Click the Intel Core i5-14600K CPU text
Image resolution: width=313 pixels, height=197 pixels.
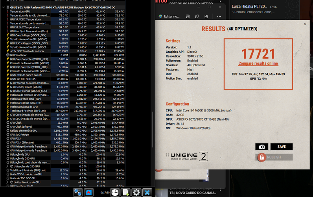click(204, 110)
